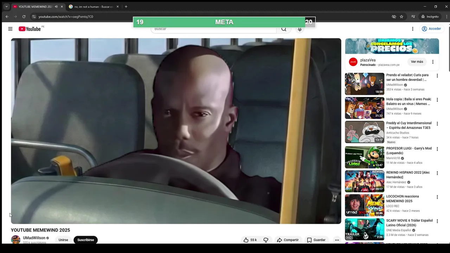Open options for LOCOCHON reacciona video
Screen dimensions: 450x253
point(437,197)
